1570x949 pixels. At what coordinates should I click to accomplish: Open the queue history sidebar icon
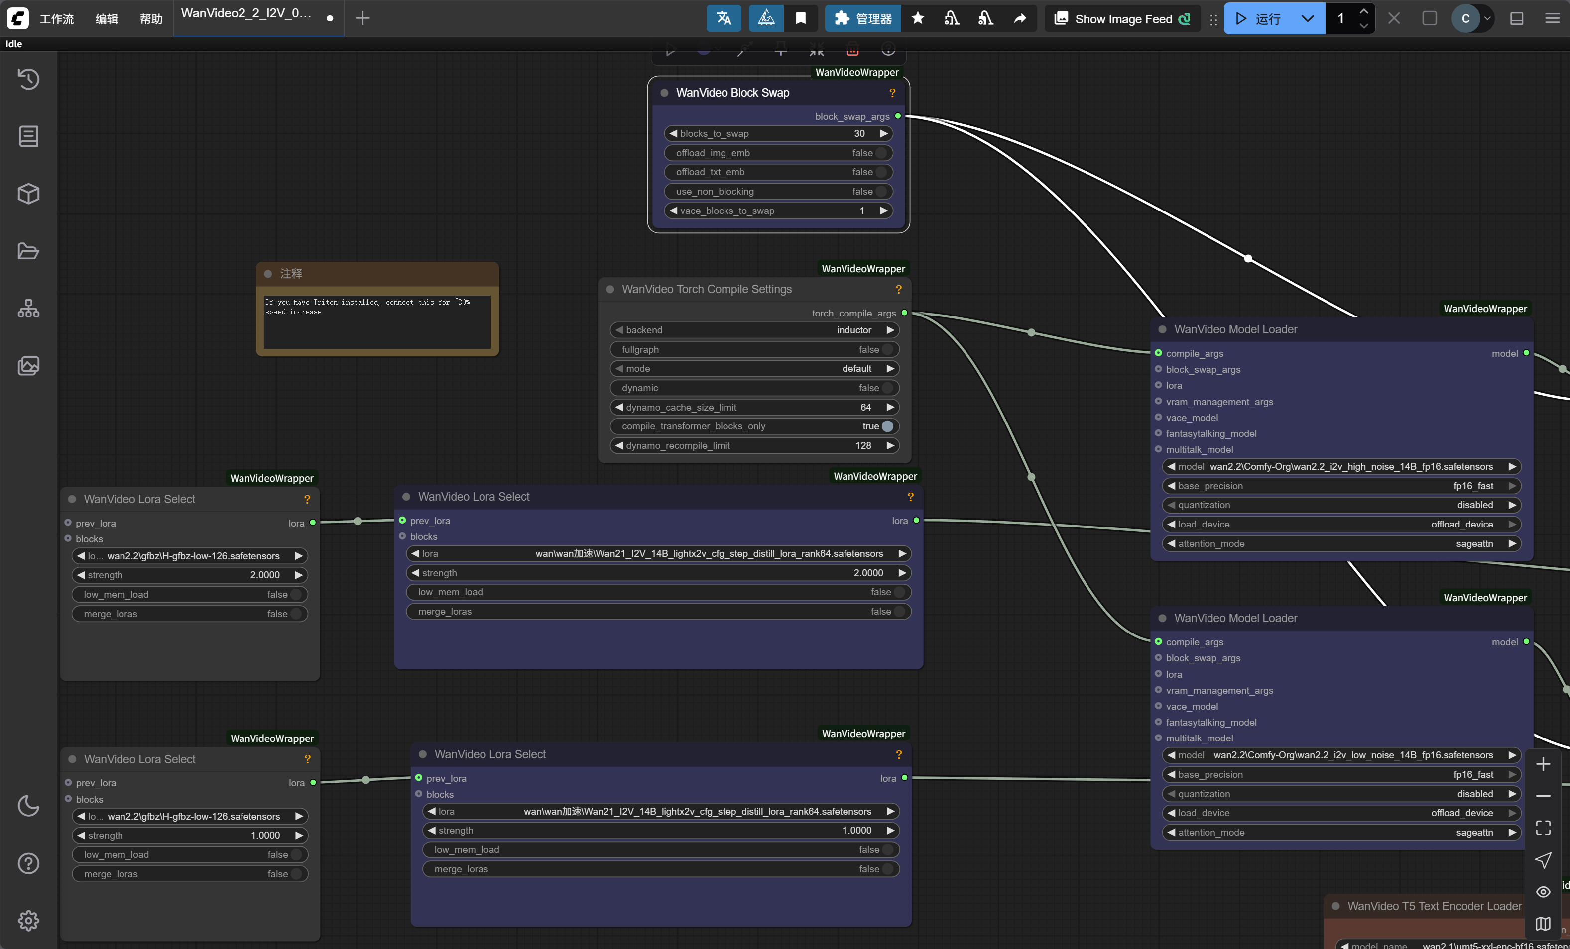(x=28, y=79)
